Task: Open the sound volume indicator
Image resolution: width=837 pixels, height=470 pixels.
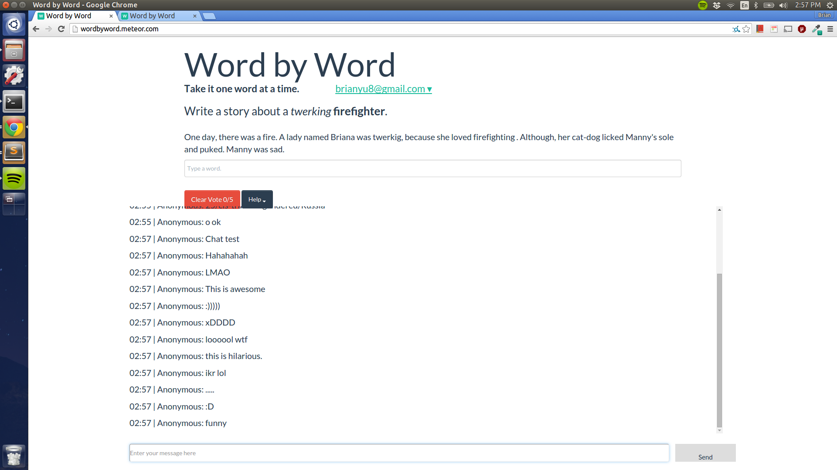Action: tap(783, 5)
